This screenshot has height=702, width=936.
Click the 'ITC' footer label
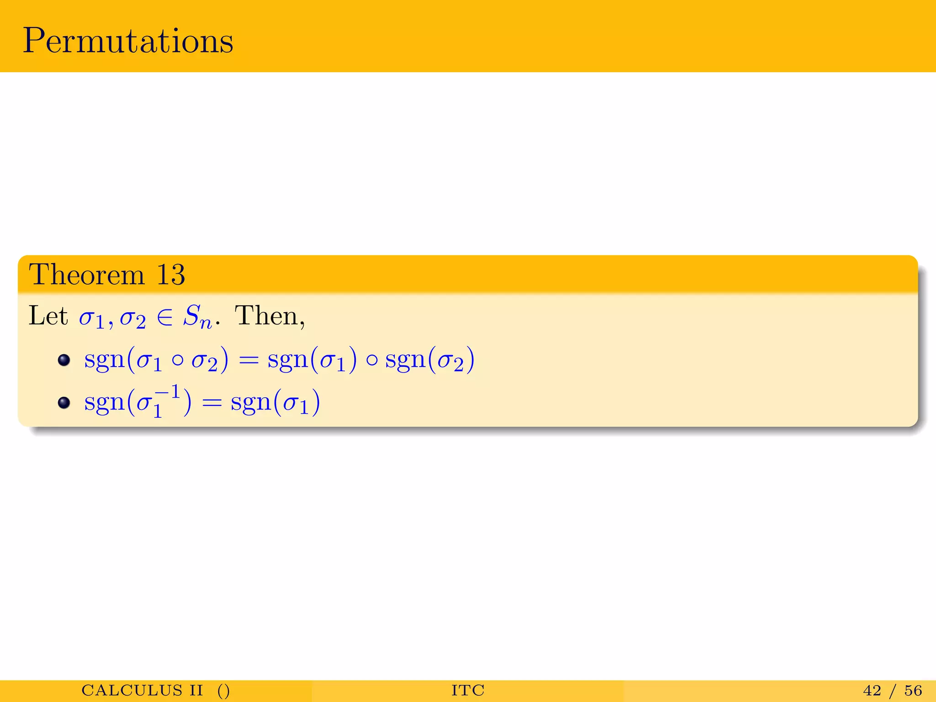[x=468, y=690]
